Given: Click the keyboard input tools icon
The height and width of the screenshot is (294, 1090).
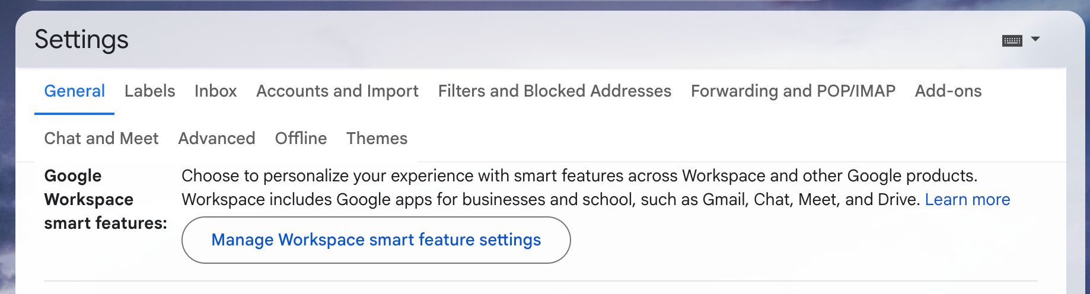Looking at the screenshot, I should [1012, 40].
